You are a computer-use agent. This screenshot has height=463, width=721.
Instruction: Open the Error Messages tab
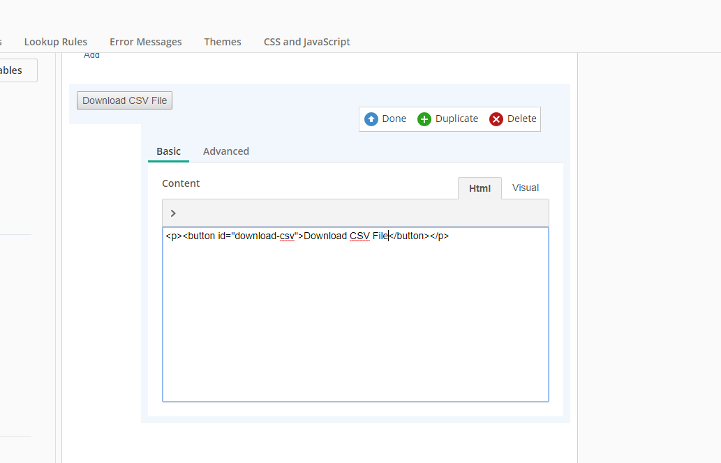tap(145, 42)
